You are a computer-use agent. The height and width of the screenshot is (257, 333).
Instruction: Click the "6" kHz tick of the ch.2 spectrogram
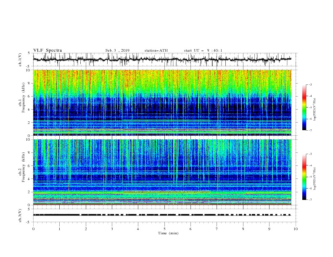coord(29,166)
